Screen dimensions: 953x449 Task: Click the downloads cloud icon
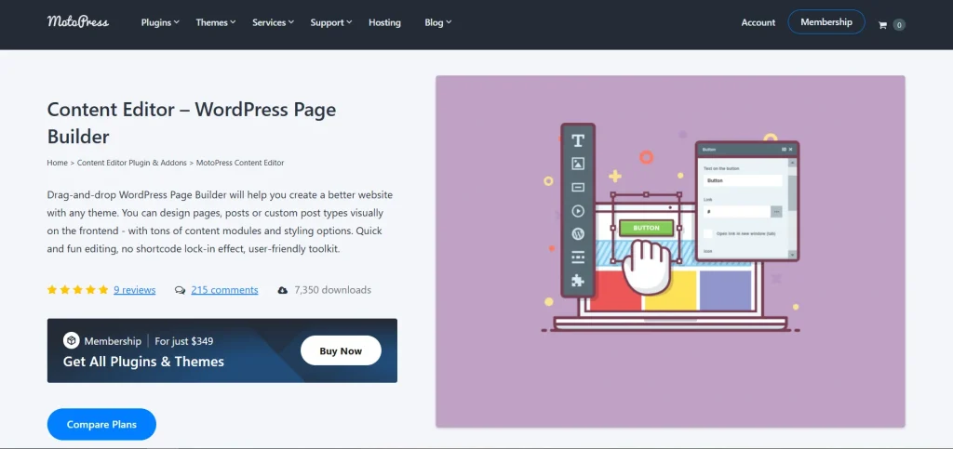[283, 290]
